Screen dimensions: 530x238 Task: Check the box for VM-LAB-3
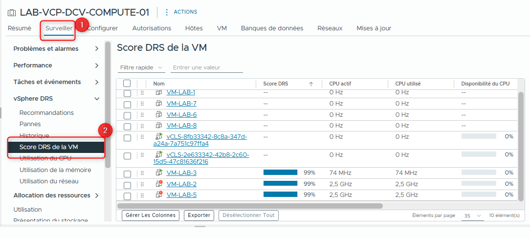127,174
